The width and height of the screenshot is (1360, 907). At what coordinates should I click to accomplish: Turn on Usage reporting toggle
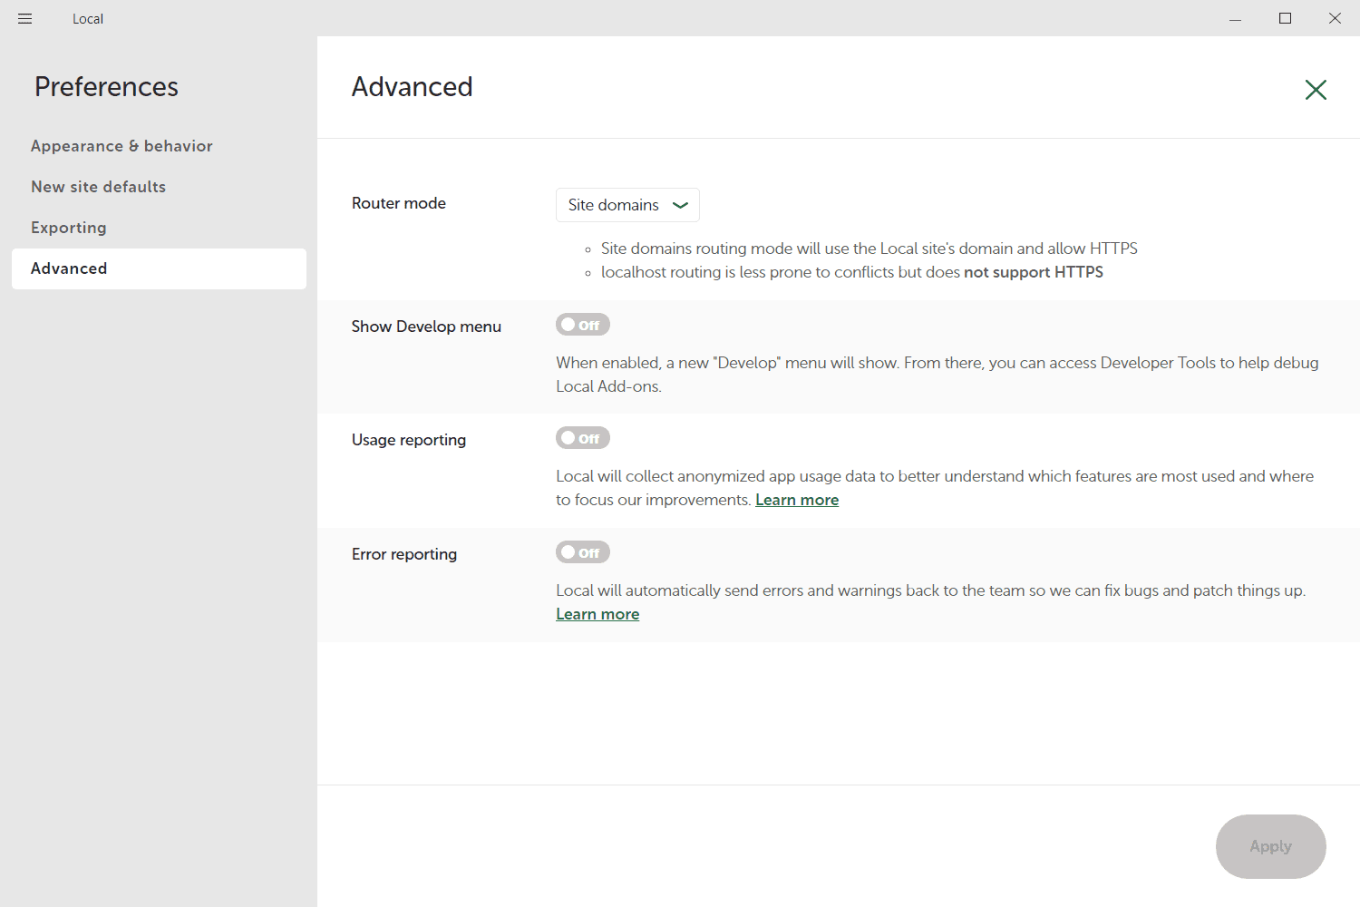pos(582,438)
